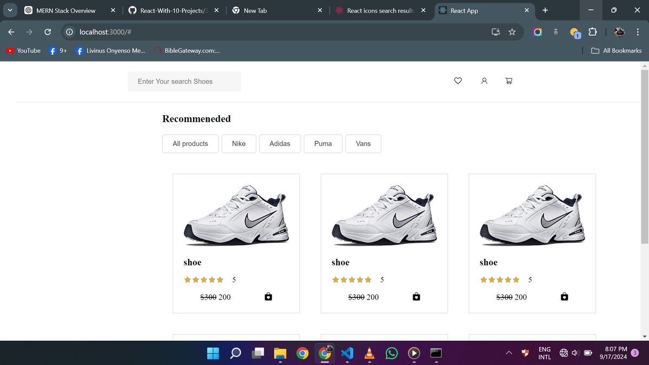
Task: Click the first card's shoe title
Action: (192, 262)
